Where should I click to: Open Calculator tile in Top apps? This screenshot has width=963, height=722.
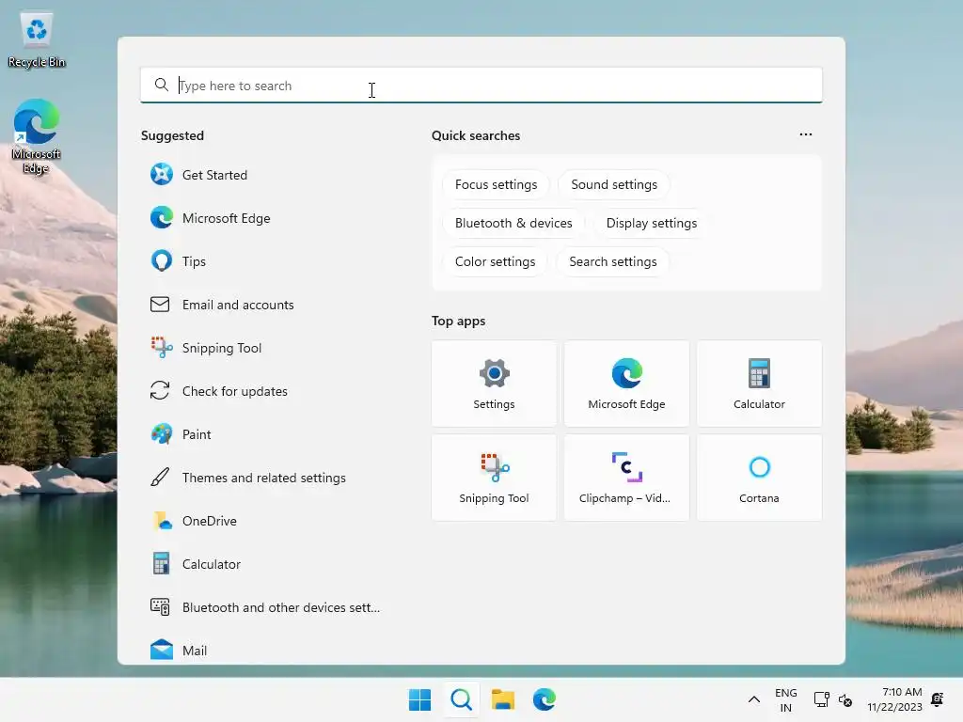[x=759, y=384]
